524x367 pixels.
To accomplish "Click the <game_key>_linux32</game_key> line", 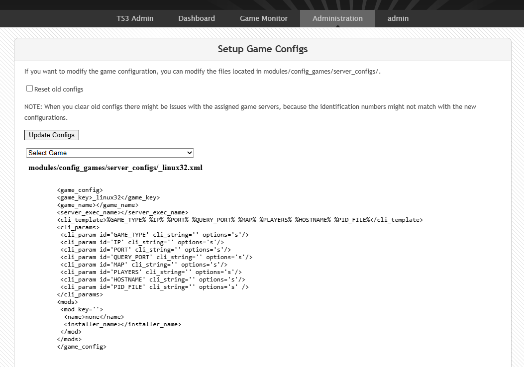I will point(108,197).
